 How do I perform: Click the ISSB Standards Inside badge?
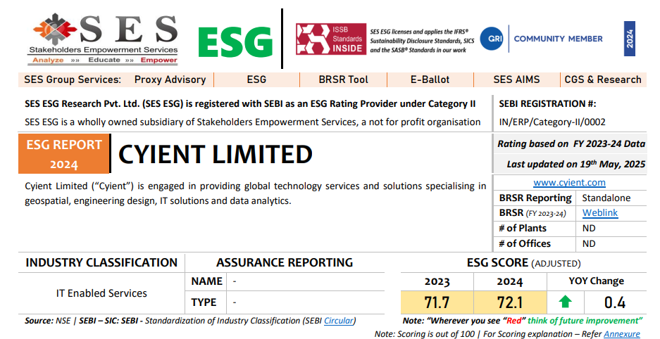point(331,39)
